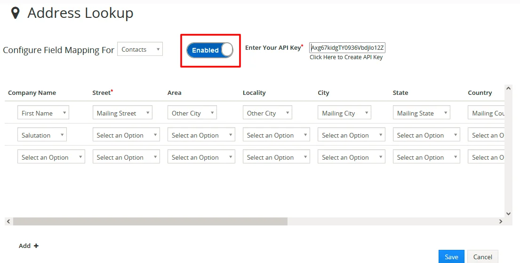Click the Cancel button
The width and height of the screenshot is (520, 263).
pos(482,257)
